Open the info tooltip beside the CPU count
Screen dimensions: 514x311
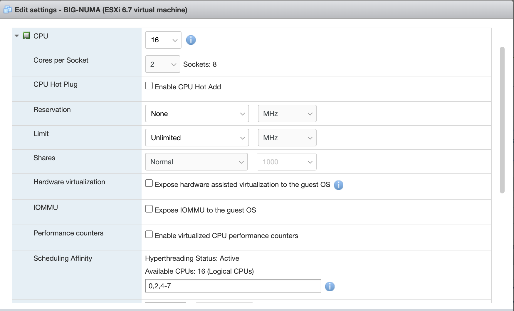tap(191, 40)
